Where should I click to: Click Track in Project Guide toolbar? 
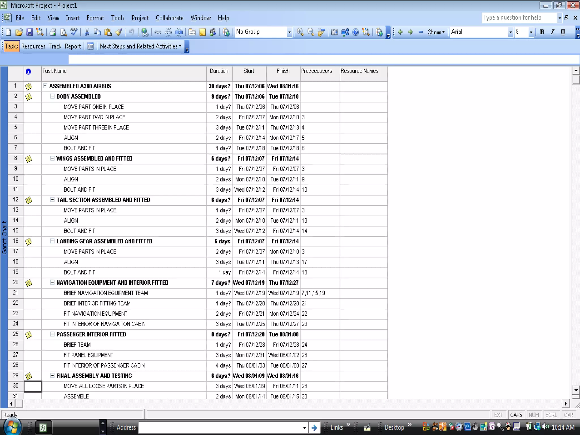tap(55, 46)
